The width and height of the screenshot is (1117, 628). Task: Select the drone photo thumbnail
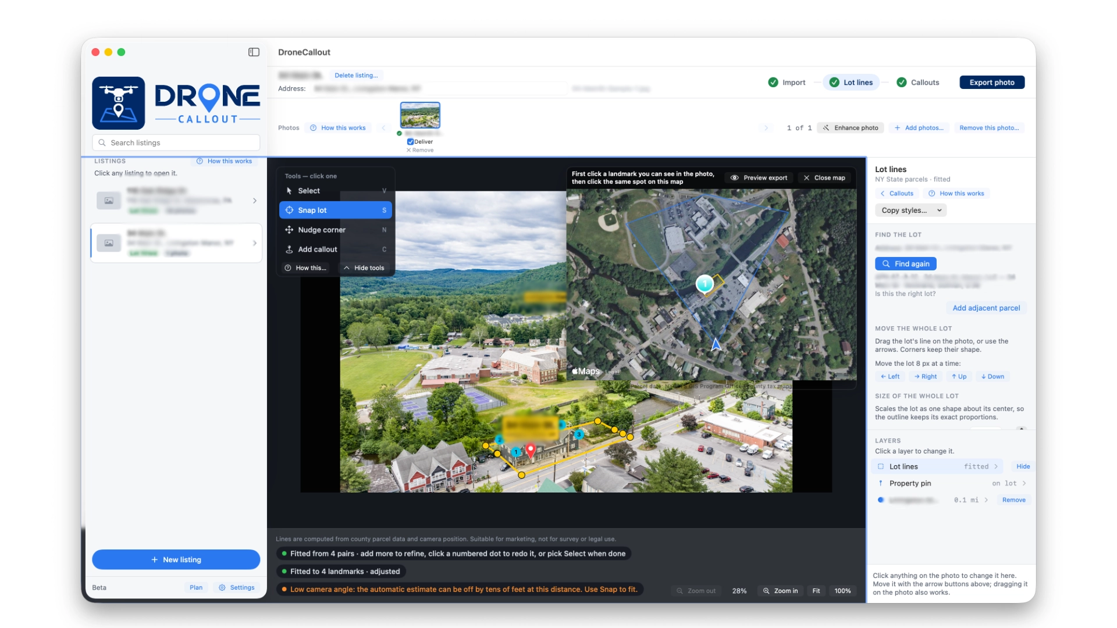point(420,115)
